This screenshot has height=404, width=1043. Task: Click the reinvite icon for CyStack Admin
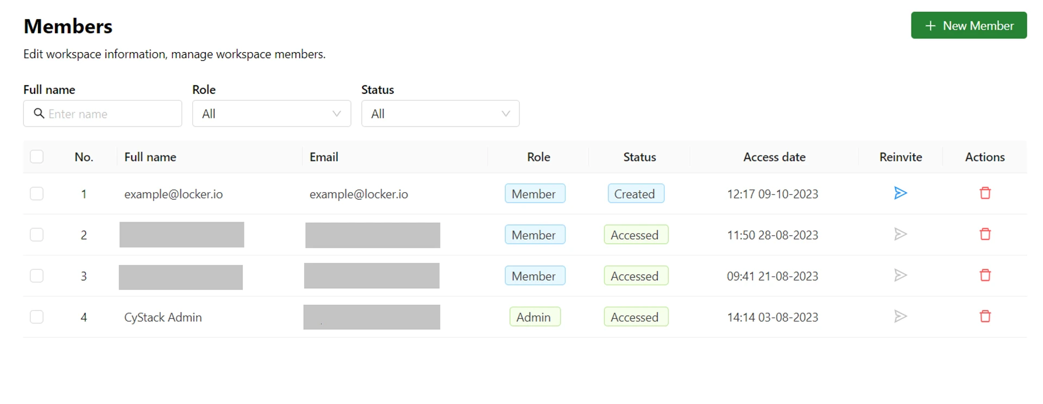click(x=900, y=317)
